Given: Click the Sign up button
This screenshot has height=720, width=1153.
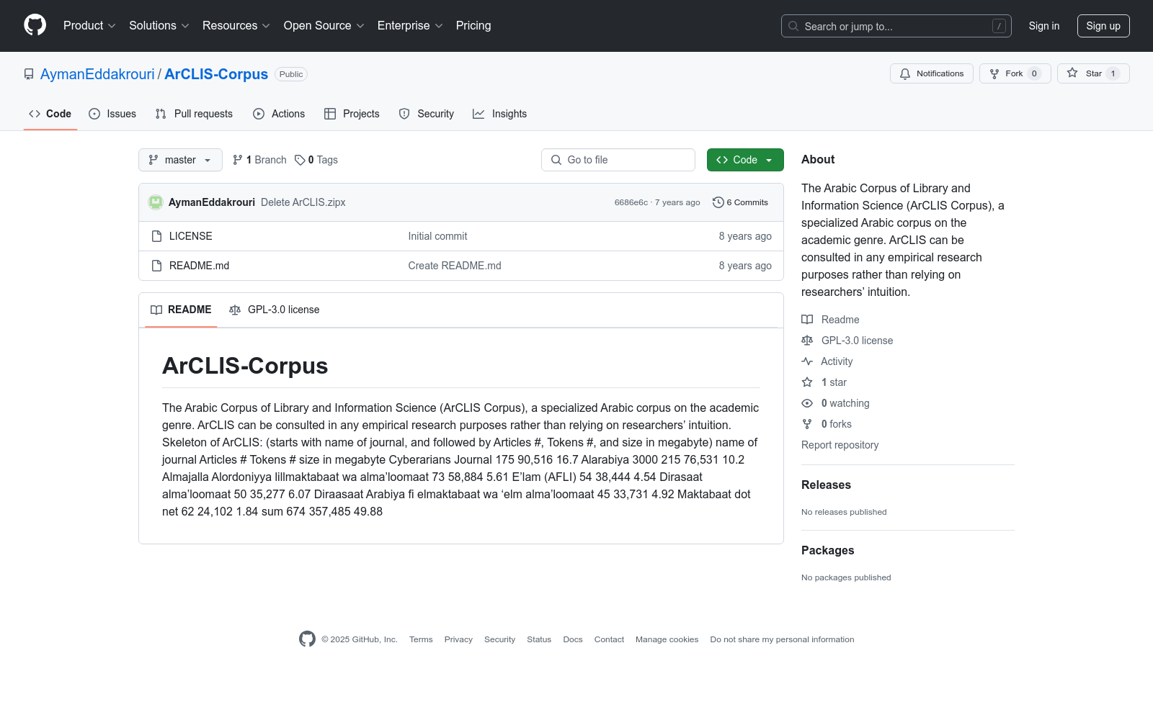Looking at the screenshot, I should coord(1103,26).
